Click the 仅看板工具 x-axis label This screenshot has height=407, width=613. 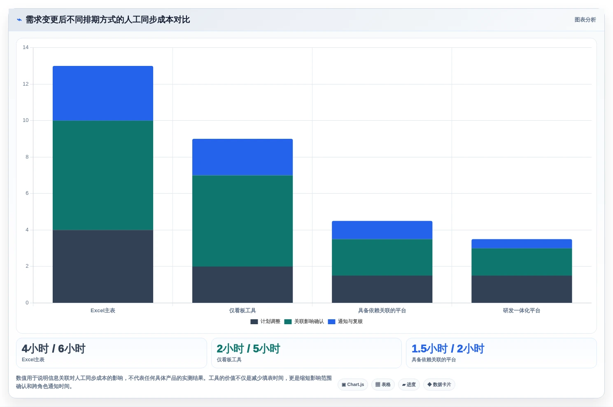[x=242, y=311]
